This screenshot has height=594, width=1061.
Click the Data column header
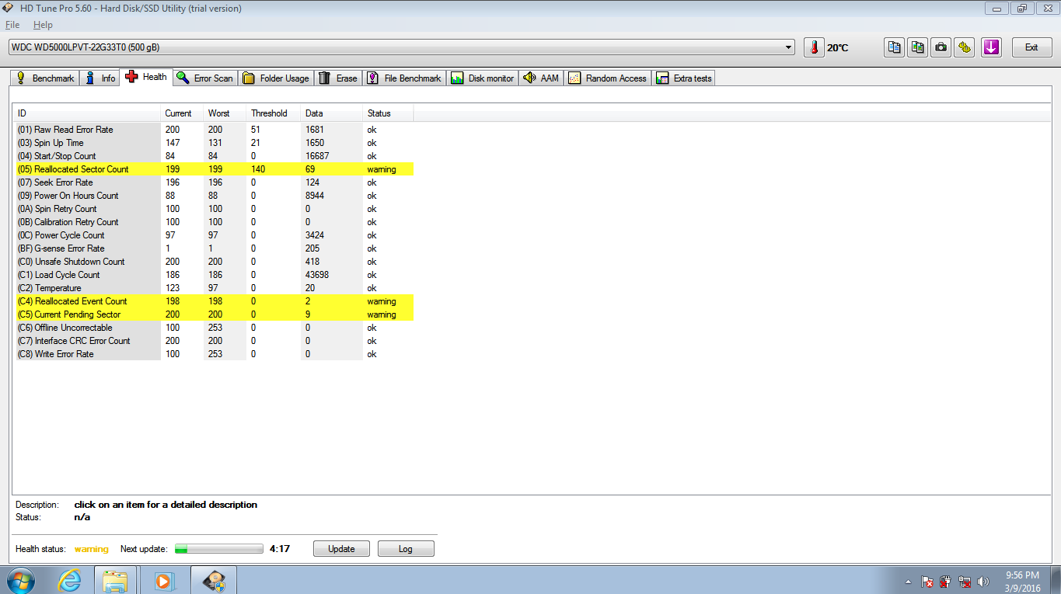coord(332,113)
